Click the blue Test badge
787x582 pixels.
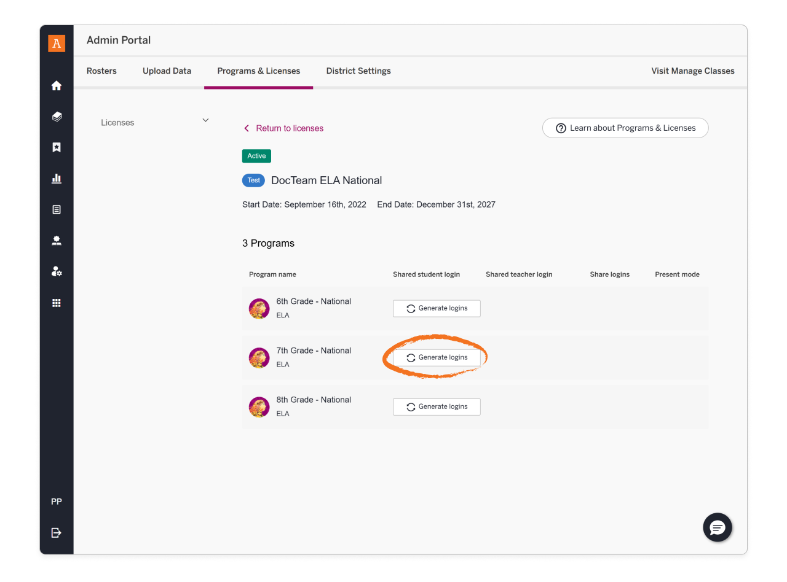[253, 180]
